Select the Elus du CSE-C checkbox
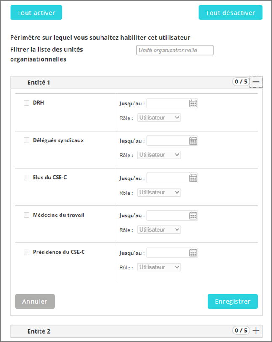 27,178
